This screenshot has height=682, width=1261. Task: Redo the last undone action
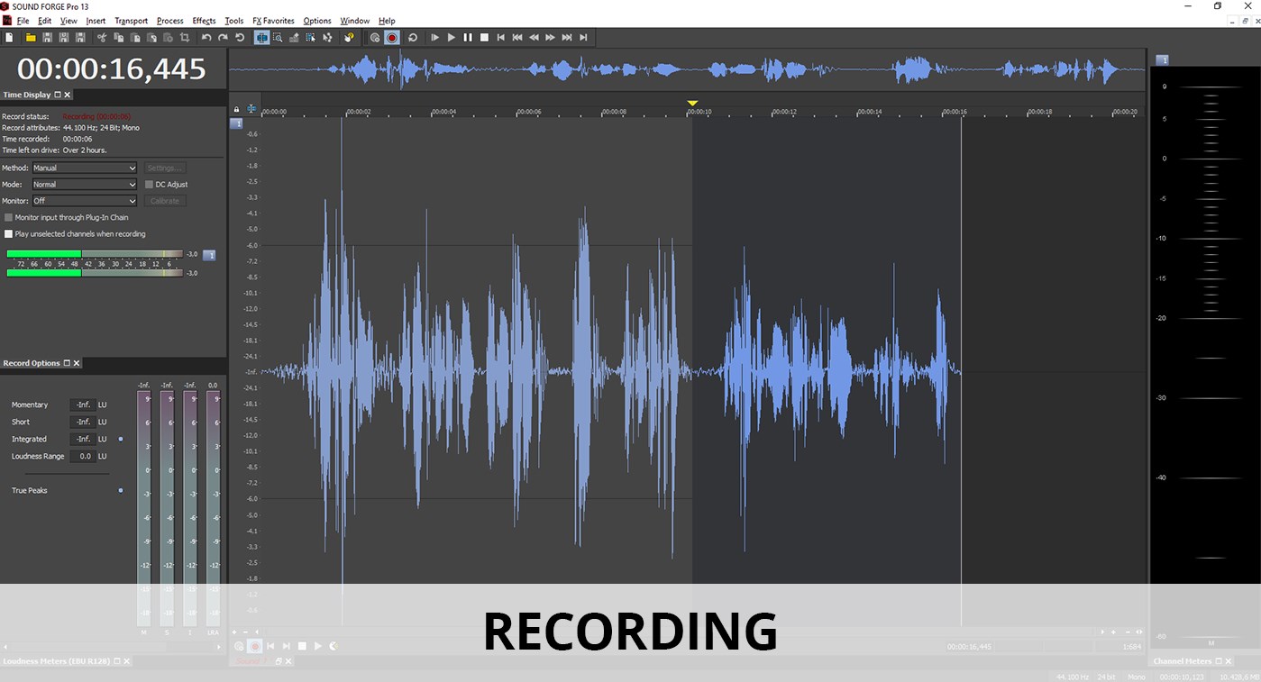point(223,37)
